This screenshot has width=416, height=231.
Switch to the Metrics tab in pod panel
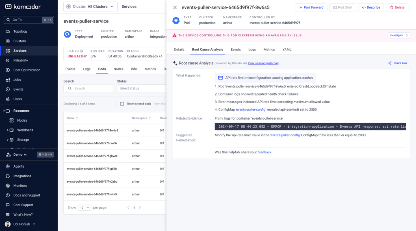(269, 50)
